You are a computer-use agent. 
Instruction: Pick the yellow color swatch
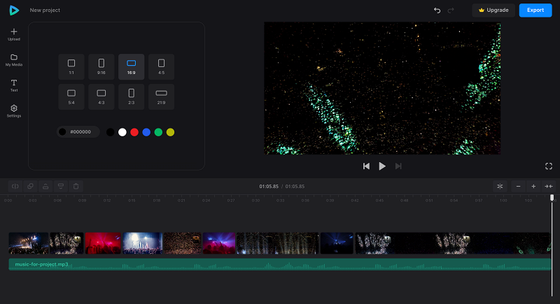coord(170,132)
